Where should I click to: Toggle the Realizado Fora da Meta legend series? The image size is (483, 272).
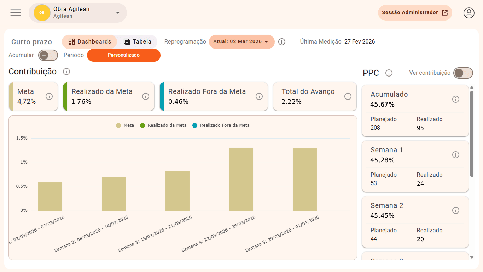tap(221, 125)
